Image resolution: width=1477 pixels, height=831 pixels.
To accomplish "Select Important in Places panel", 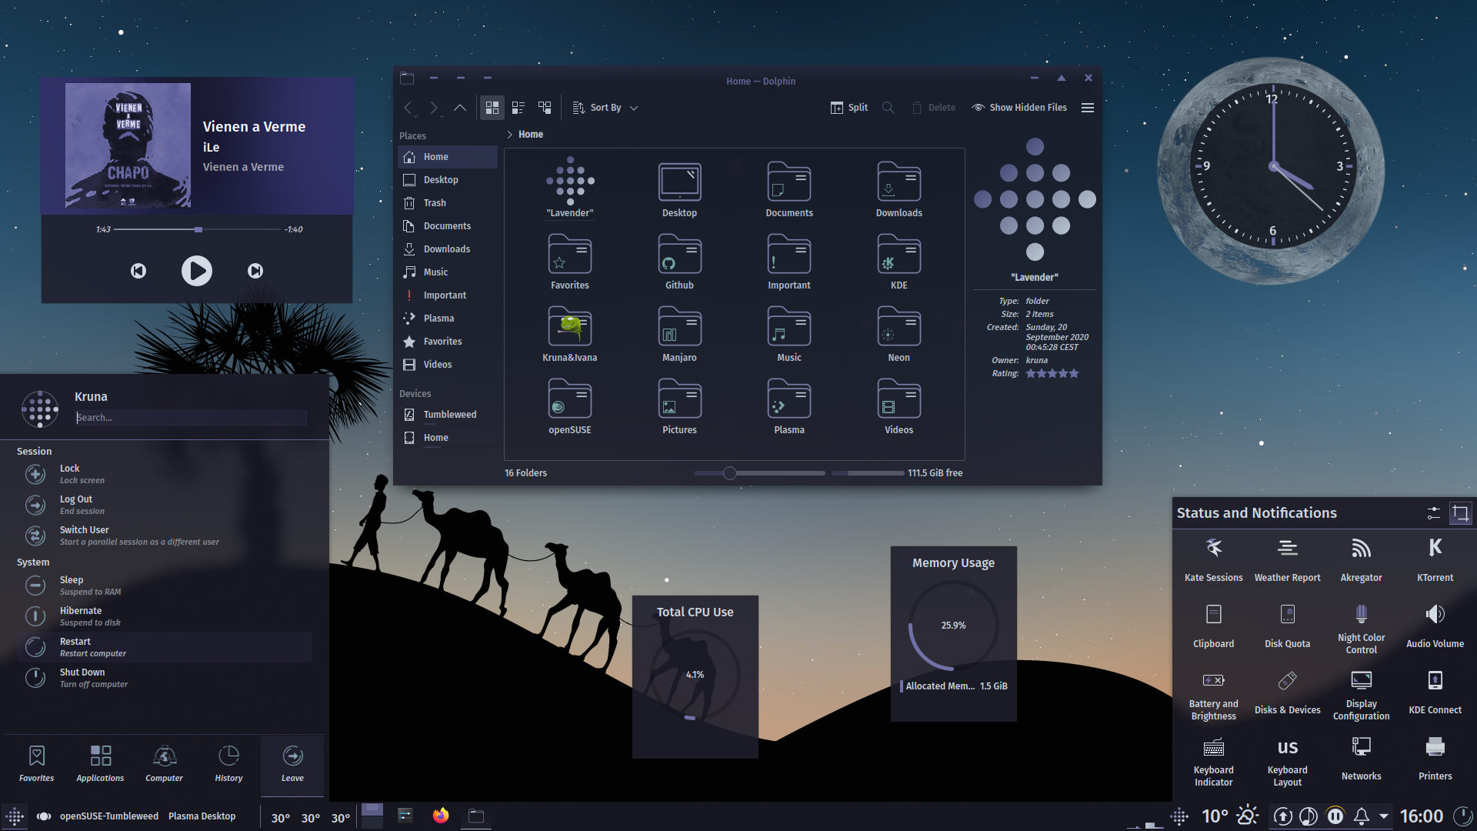I will (x=448, y=295).
